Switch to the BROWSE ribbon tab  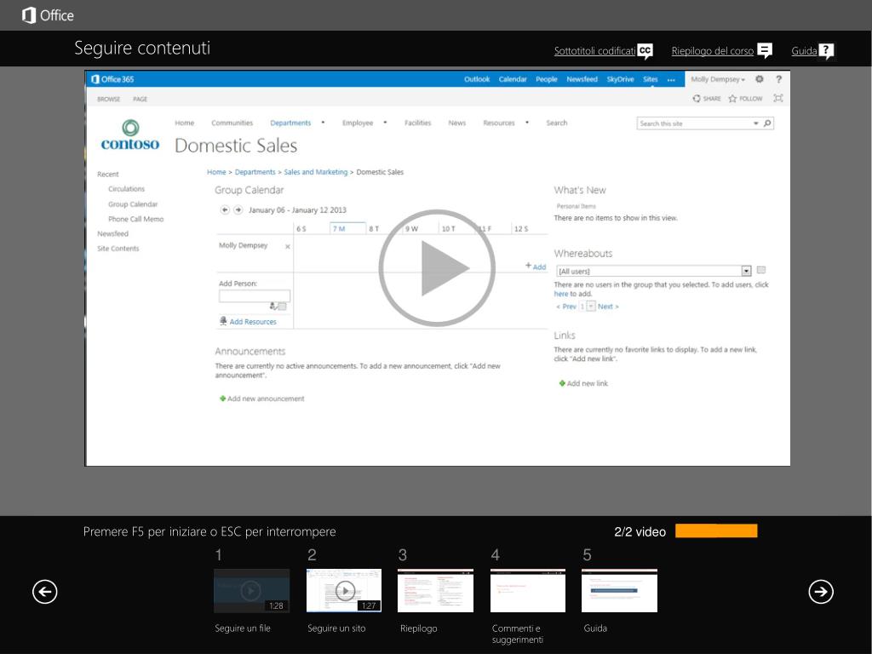pyautogui.click(x=108, y=99)
